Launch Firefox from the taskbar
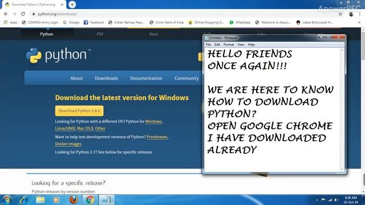The width and height of the screenshot is (365, 205). [x=74, y=200]
